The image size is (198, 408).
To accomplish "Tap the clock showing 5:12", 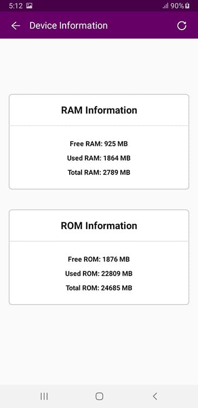I will coord(16,6).
